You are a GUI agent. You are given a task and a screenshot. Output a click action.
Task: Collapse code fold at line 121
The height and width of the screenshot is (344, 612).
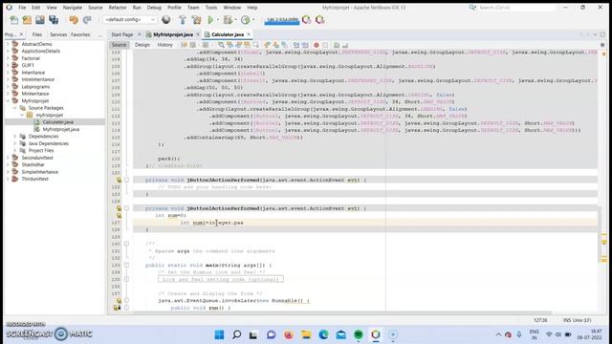[x=126, y=180]
